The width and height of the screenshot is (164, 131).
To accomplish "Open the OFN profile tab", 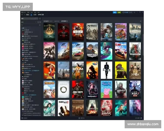I will (41, 15).
